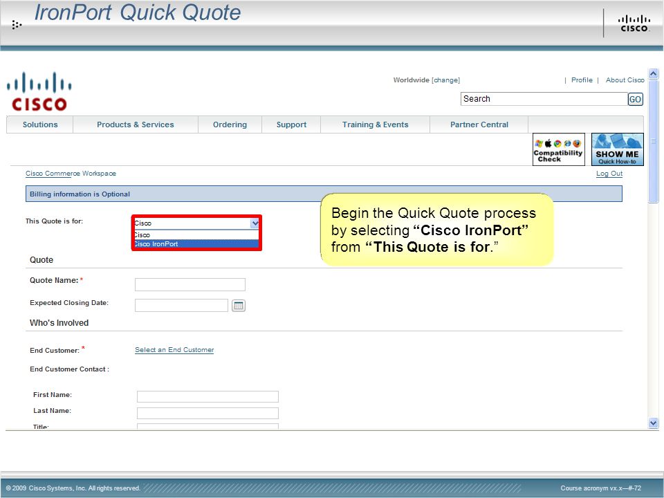The width and height of the screenshot is (664, 498).
Task: Click the vertical scrollbar thumb
Action: click(x=654, y=141)
